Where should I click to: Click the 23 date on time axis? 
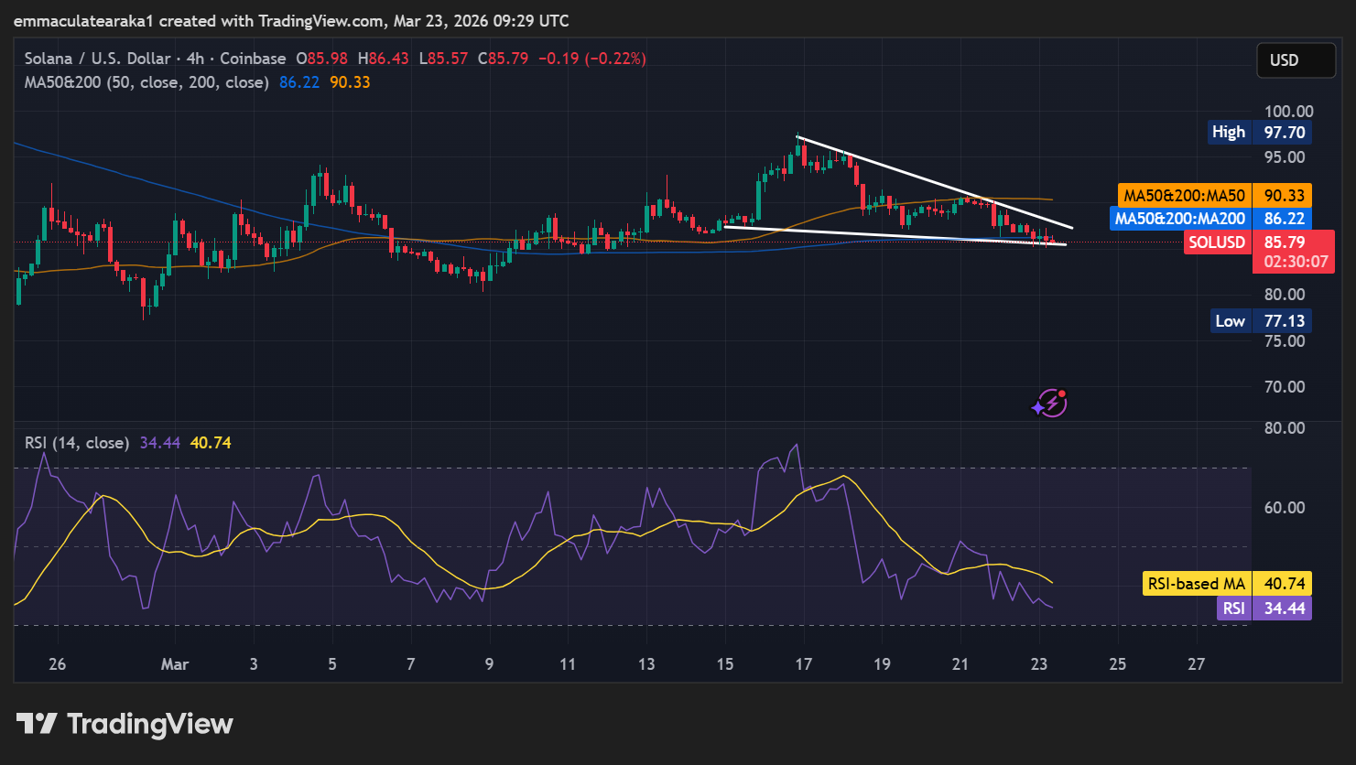point(1038,664)
